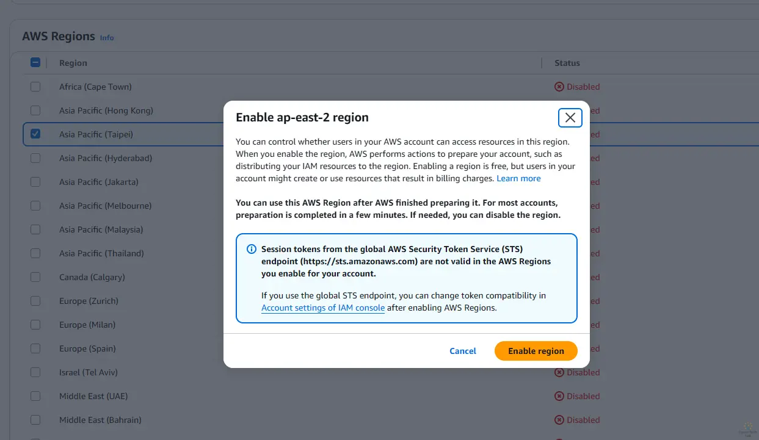This screenshot has width=759, height=440.
Task: Open the Learn more link
Action: [518, 178]
